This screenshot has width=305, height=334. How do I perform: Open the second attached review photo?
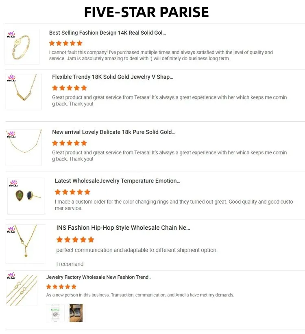pyautogui.click(x=76, y=313)
